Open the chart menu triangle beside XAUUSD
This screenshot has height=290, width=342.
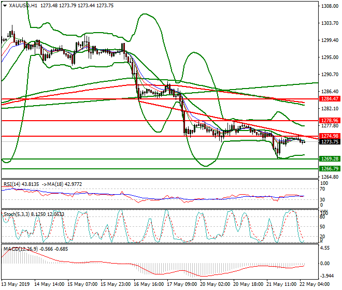point(5,6)
